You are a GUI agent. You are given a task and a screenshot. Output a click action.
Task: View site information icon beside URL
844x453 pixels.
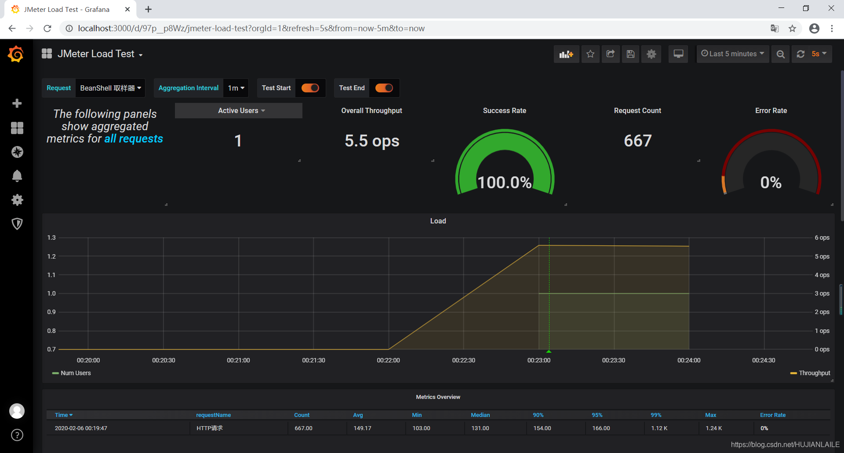point(69,29)
